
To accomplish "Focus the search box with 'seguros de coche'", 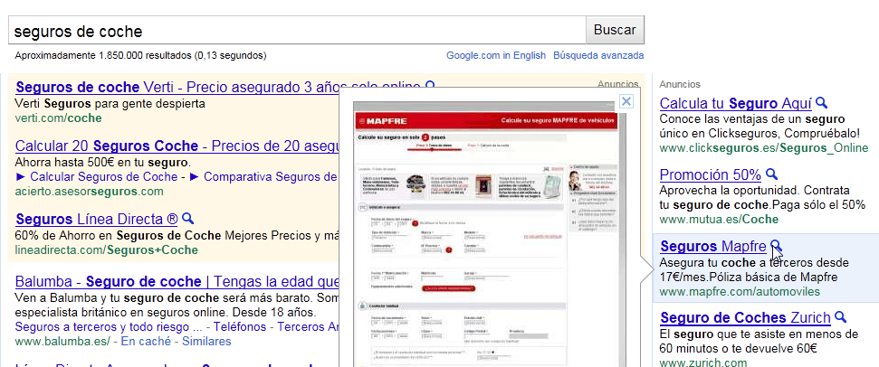I will click(x=297, y=30).
